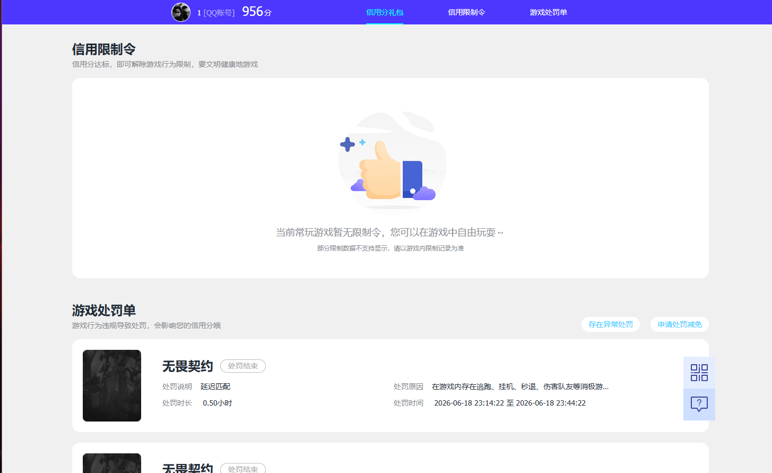Click the penalty time 2026-06-18 23:14:22 range

click(510, 403)
